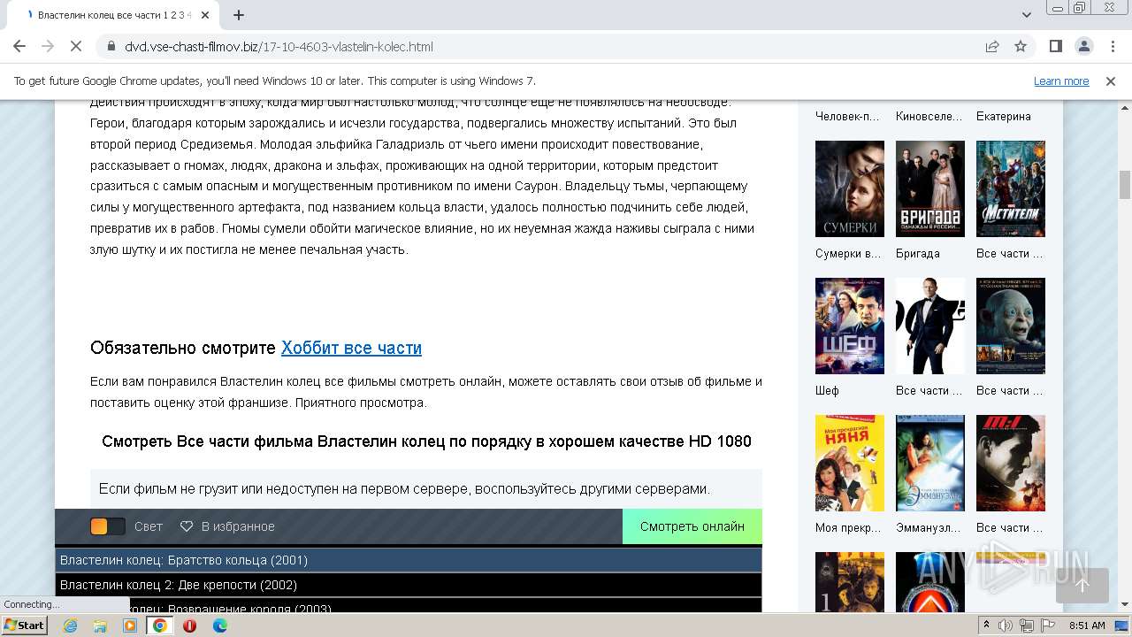Viewport: 1132px width, 637px height.
Task: Open the Chrome side panel
Action: pyautogui.click(x=1055, y=46)
